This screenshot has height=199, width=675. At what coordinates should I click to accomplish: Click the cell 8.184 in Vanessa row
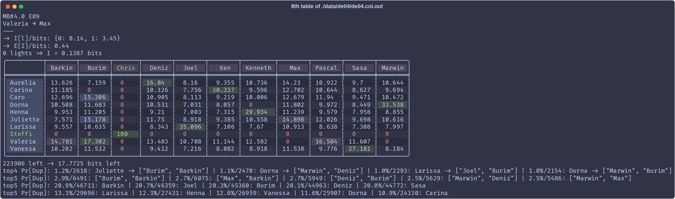pyautogui.click(x=393, y=149)
